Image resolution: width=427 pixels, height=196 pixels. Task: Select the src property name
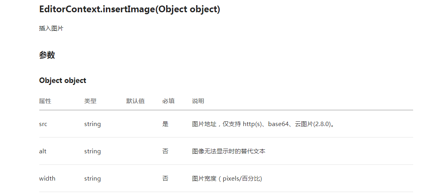43,124
